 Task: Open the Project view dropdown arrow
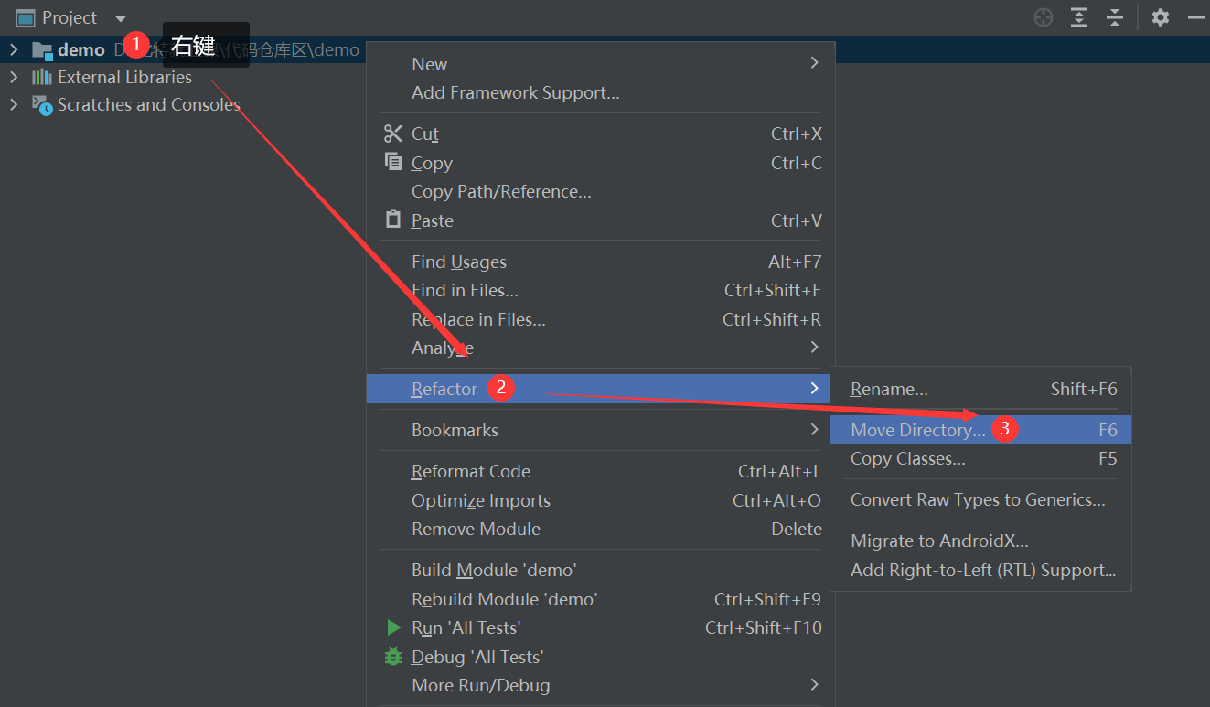click(121, 18)
